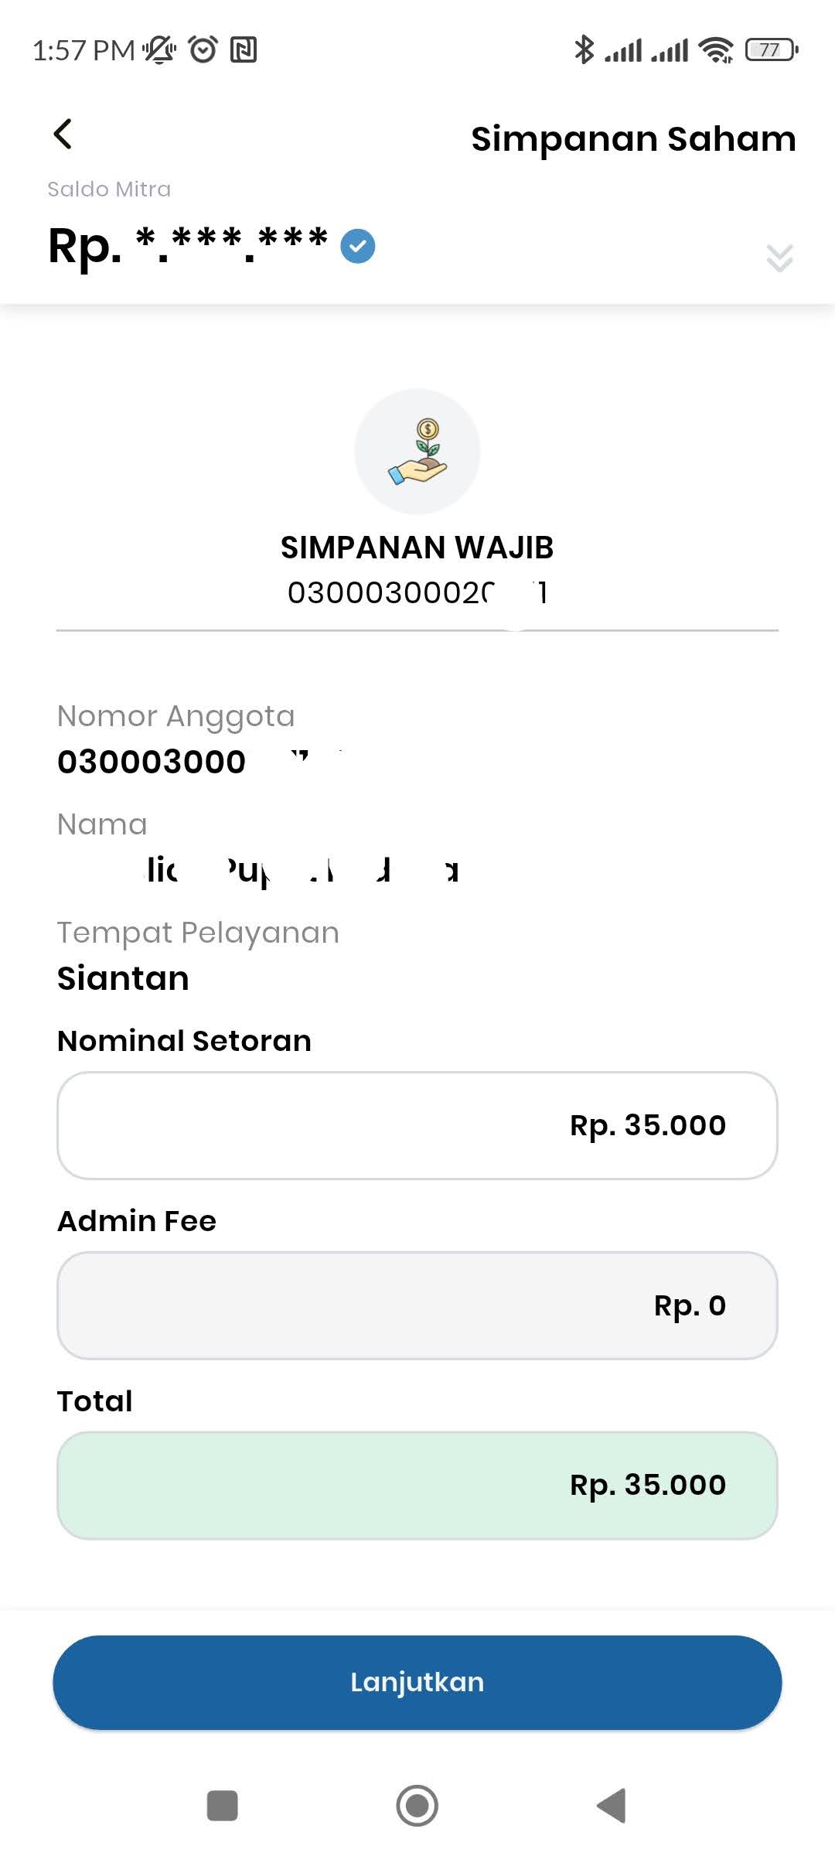The image size is (835, 1856).
Task: Tap the blue verified checkmark badge
Action: tap(358, 247)
